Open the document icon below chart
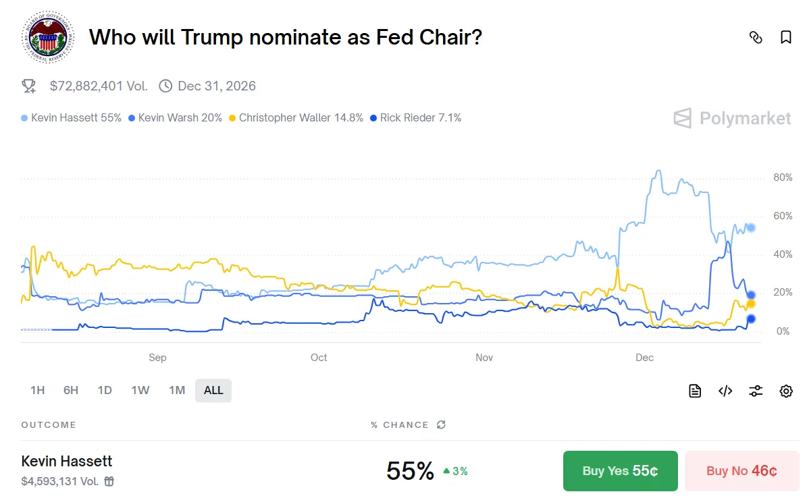 coord(695,391)
